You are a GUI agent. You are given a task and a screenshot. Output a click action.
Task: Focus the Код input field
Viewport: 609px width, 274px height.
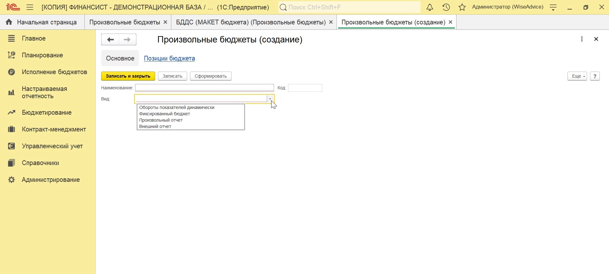pos(305,88)
